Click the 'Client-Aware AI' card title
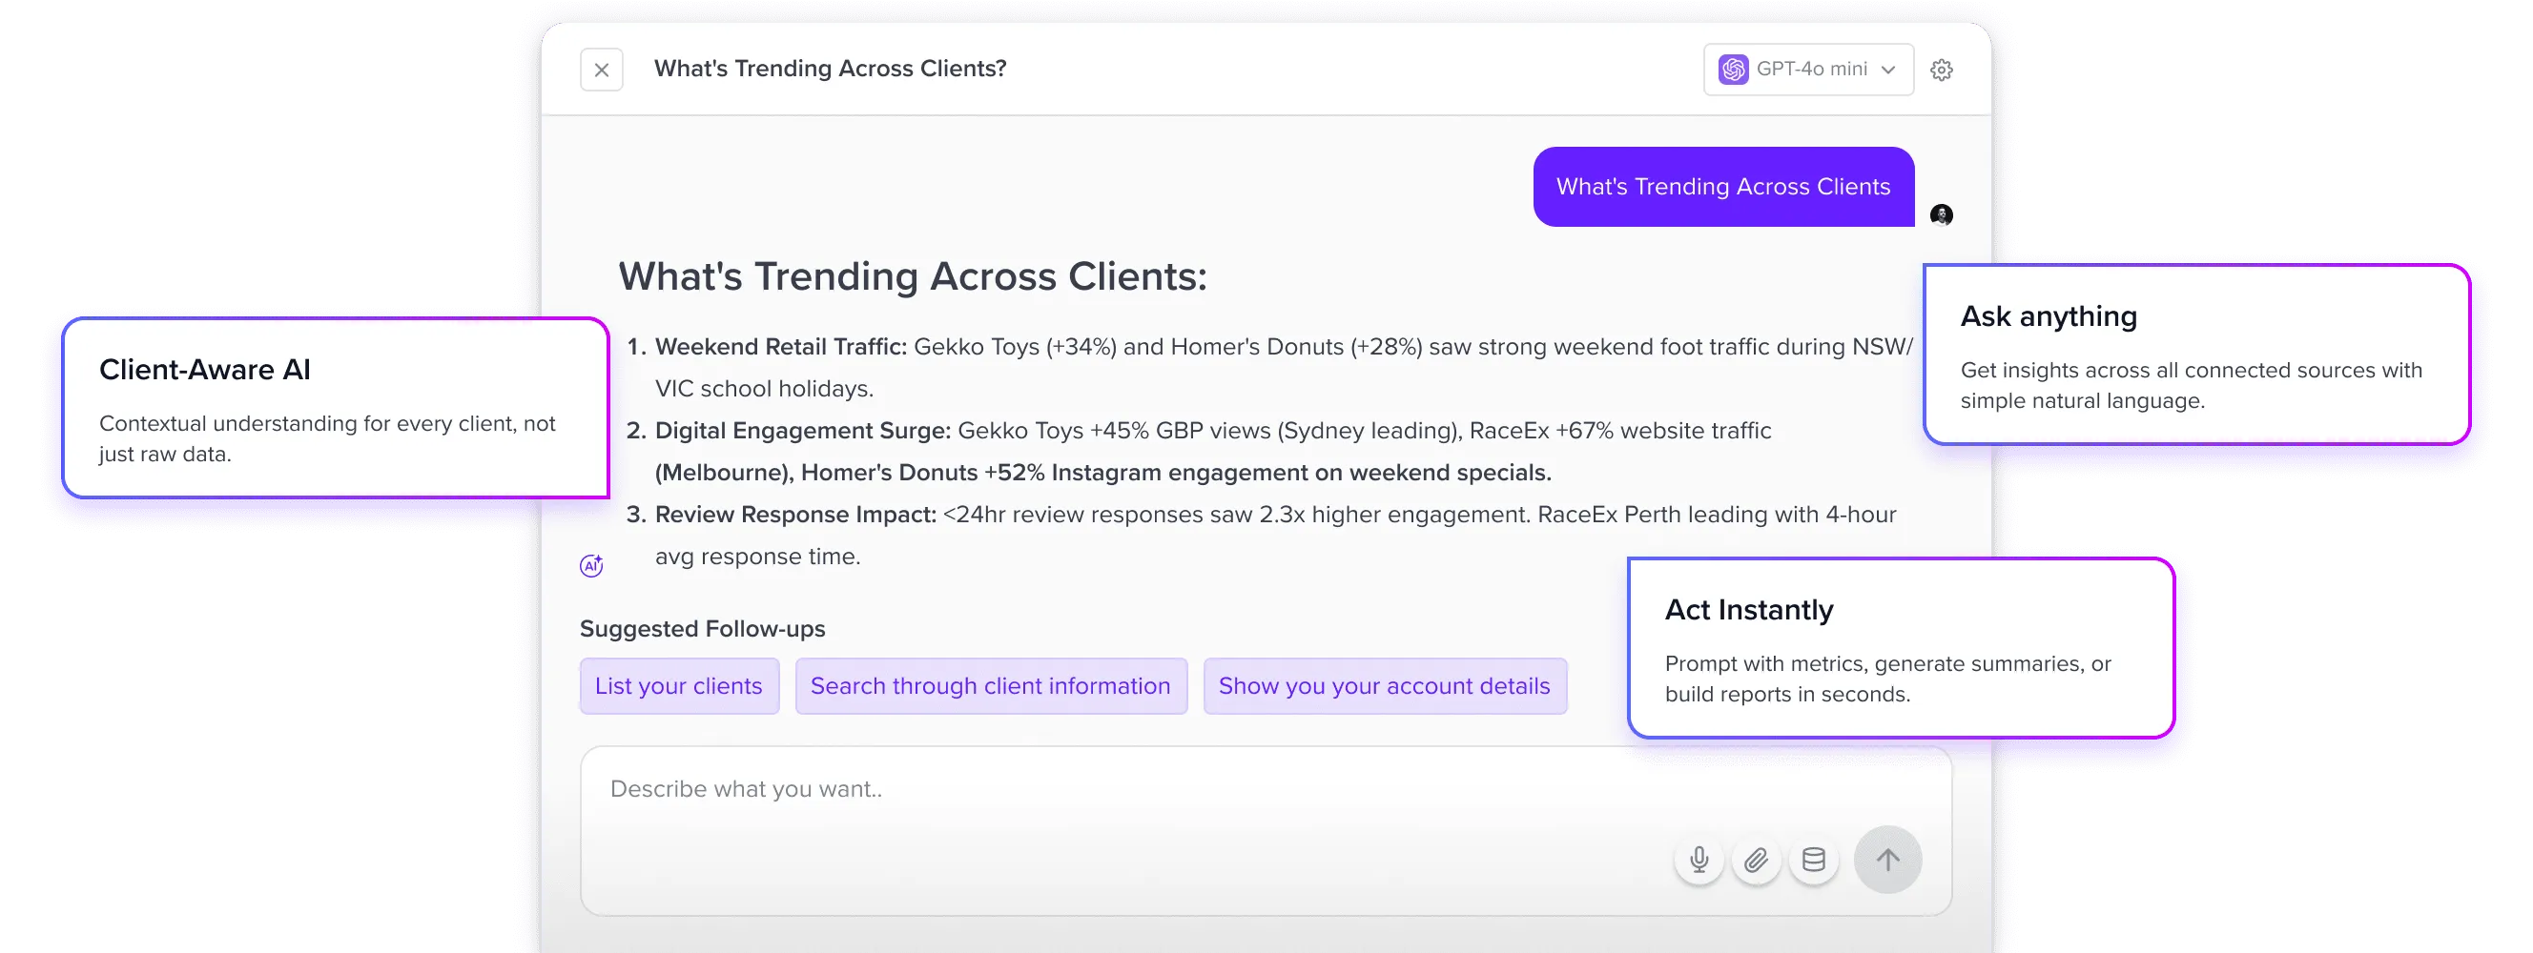The width and height of the screenshot is (2533, 953). point(204,370)
